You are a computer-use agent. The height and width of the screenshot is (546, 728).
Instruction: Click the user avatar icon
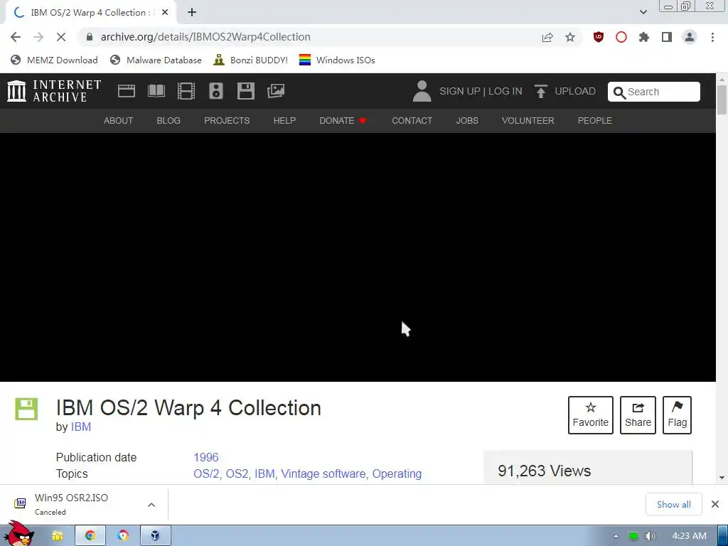click(x=422, y=91)
